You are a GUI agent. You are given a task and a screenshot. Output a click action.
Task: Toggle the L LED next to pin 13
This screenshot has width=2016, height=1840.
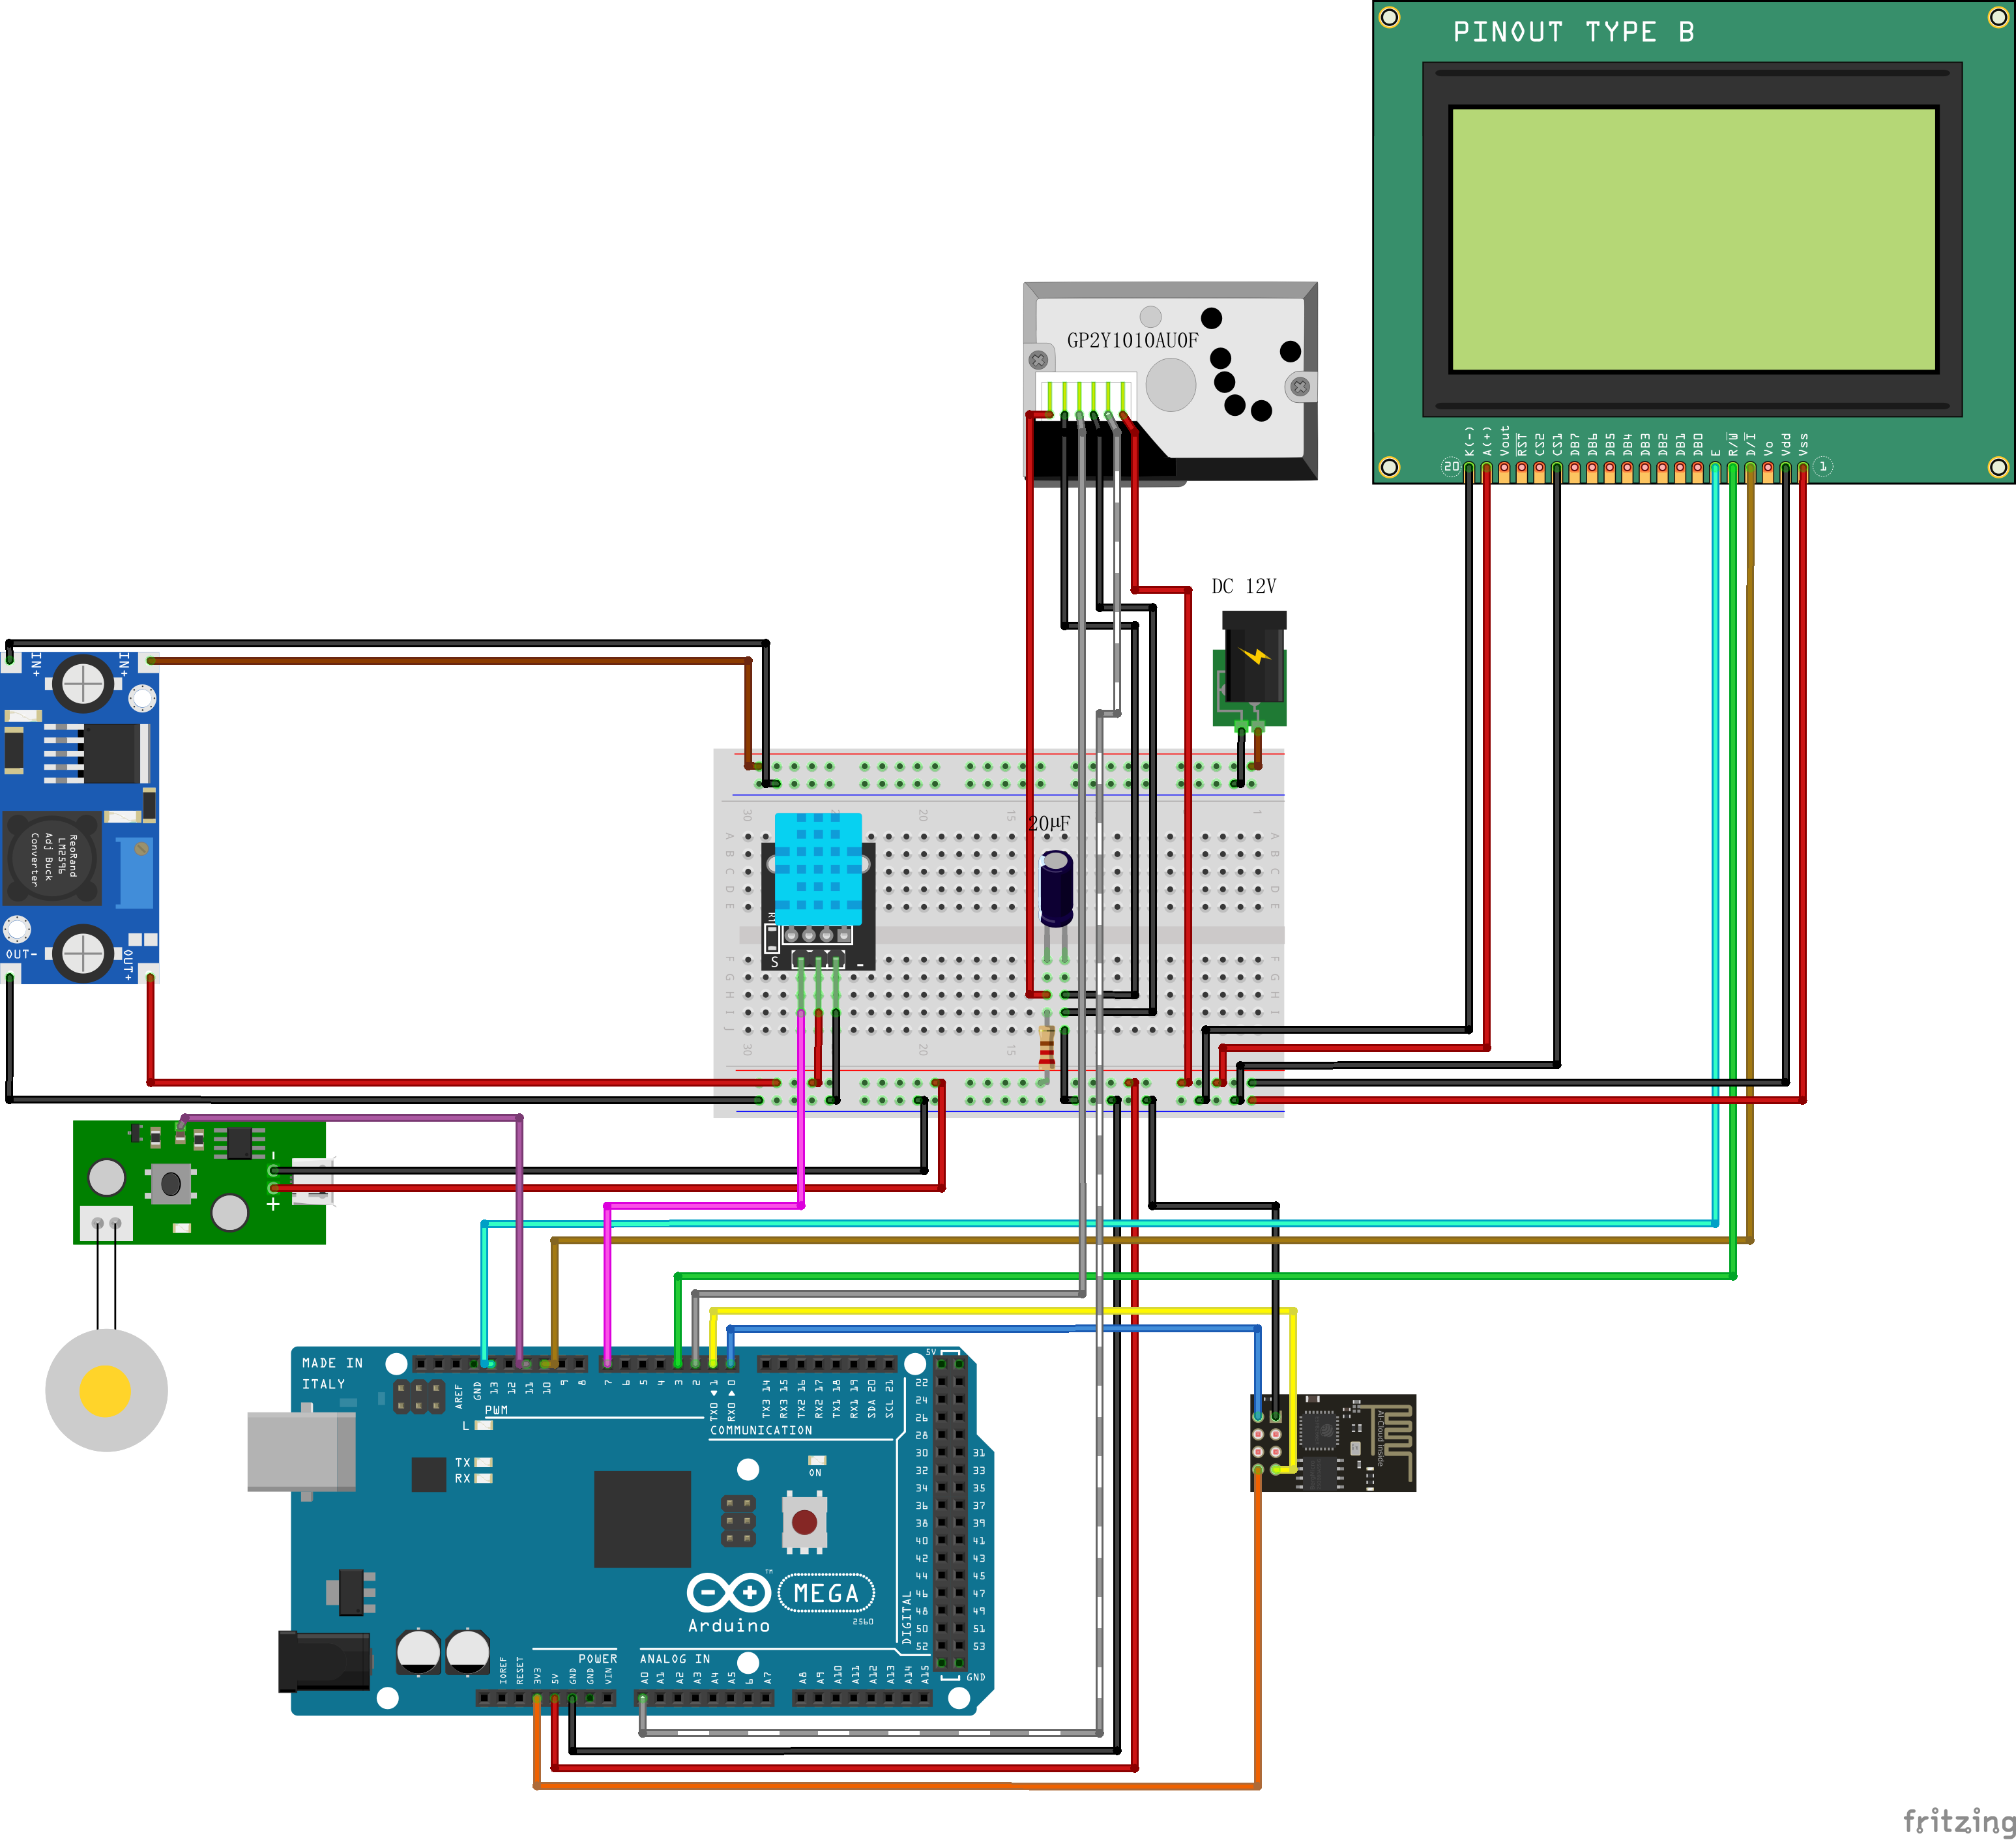(x=483, y=1425)
